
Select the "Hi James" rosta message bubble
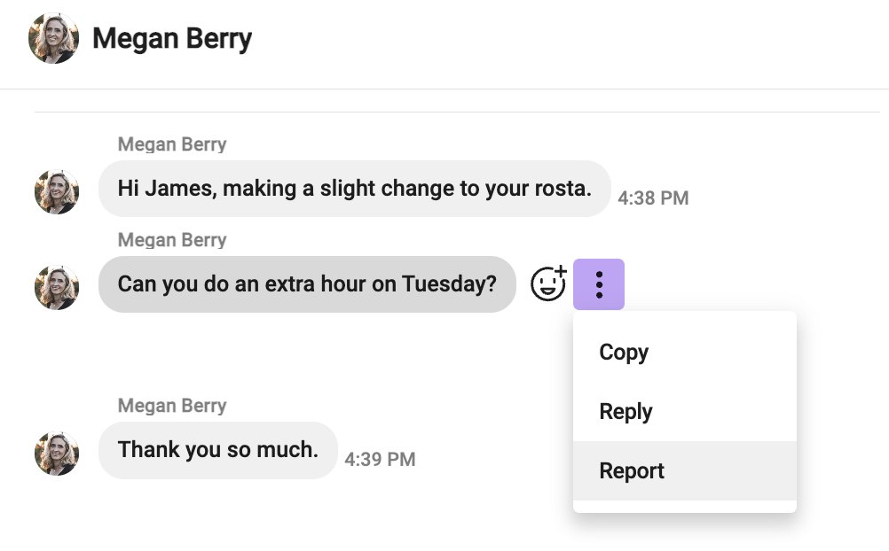354,189
